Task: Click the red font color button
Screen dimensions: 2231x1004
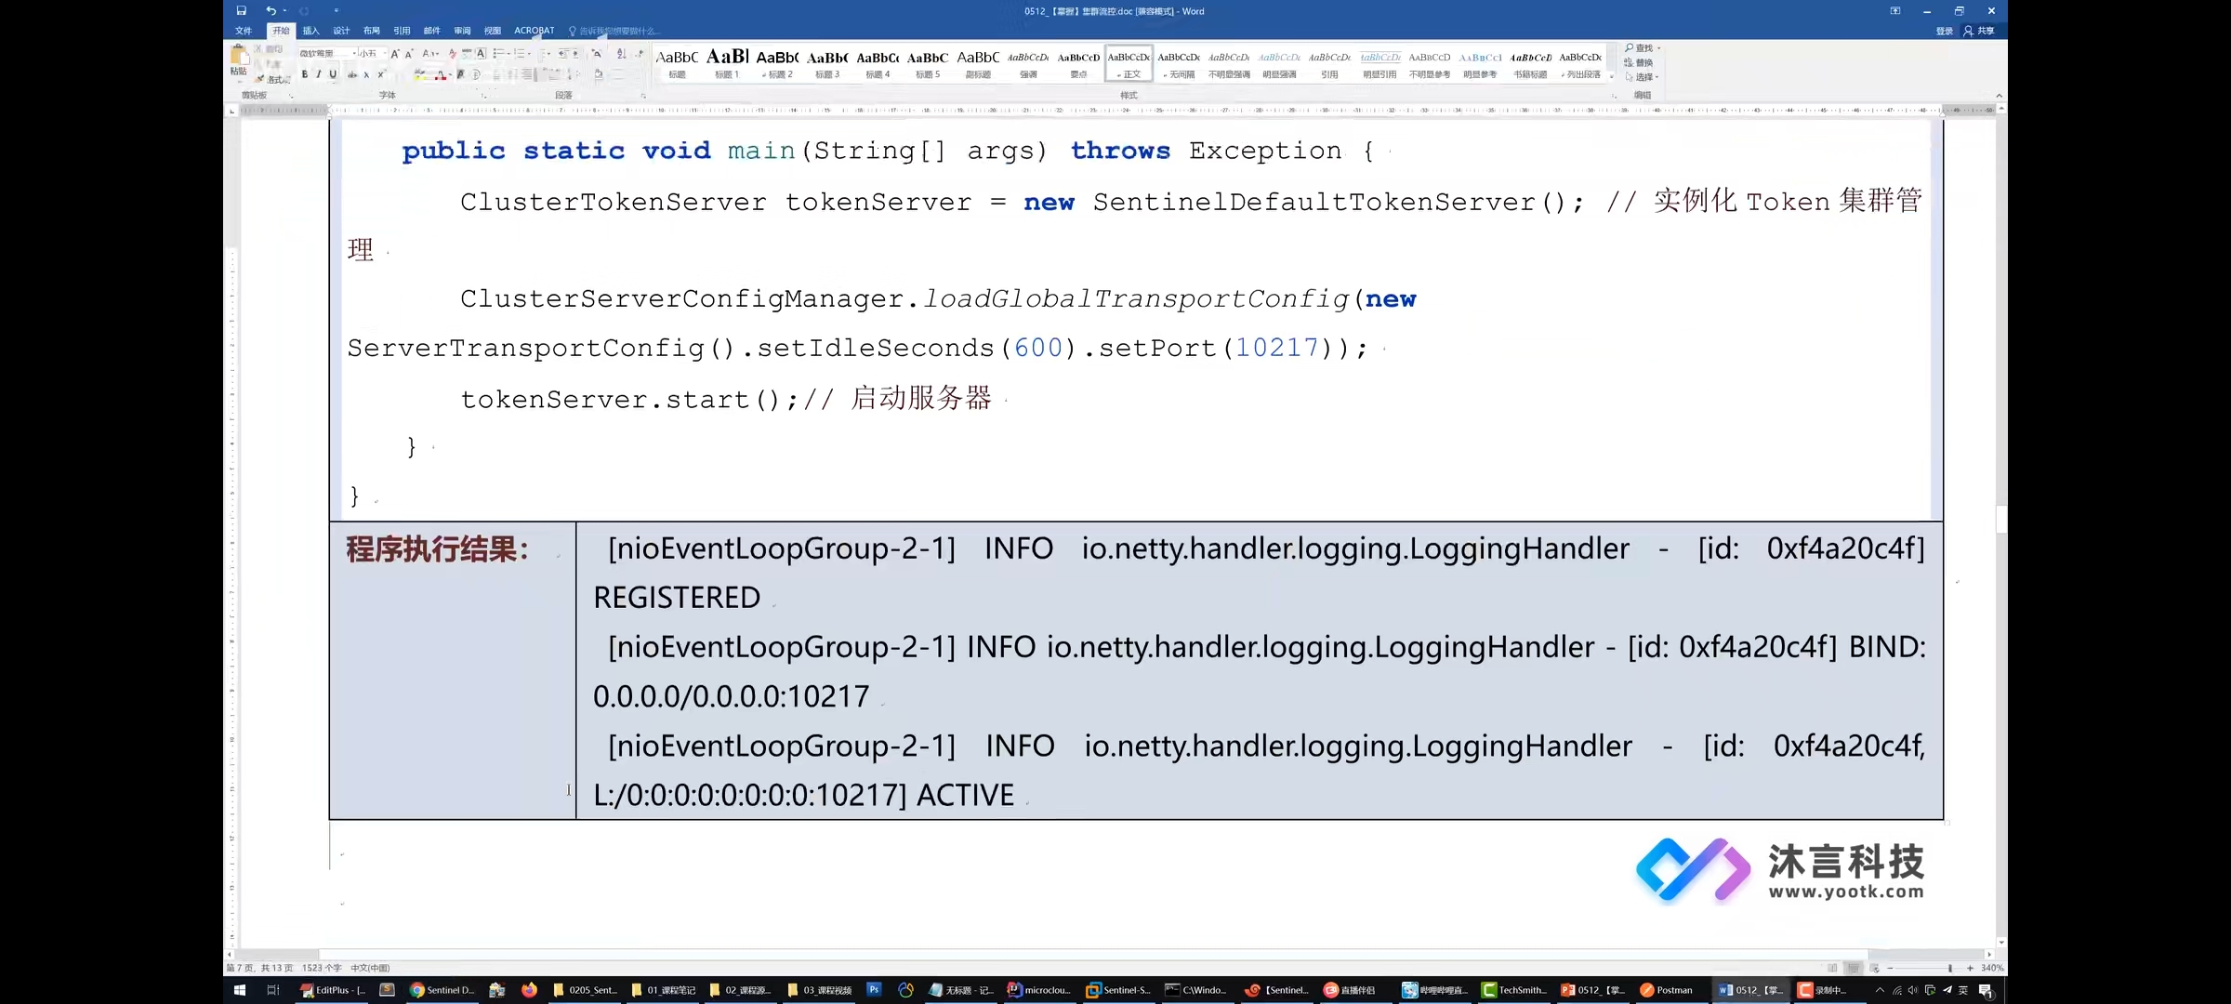Action: pyautogui.click(x=441, y=74)
